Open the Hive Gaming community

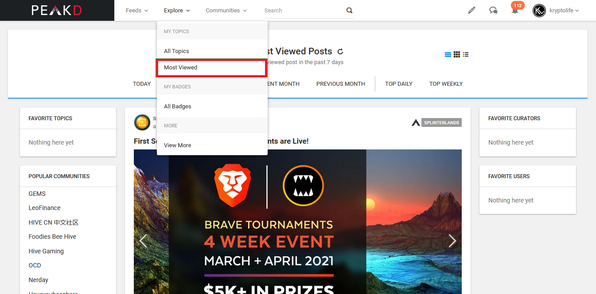46,251
